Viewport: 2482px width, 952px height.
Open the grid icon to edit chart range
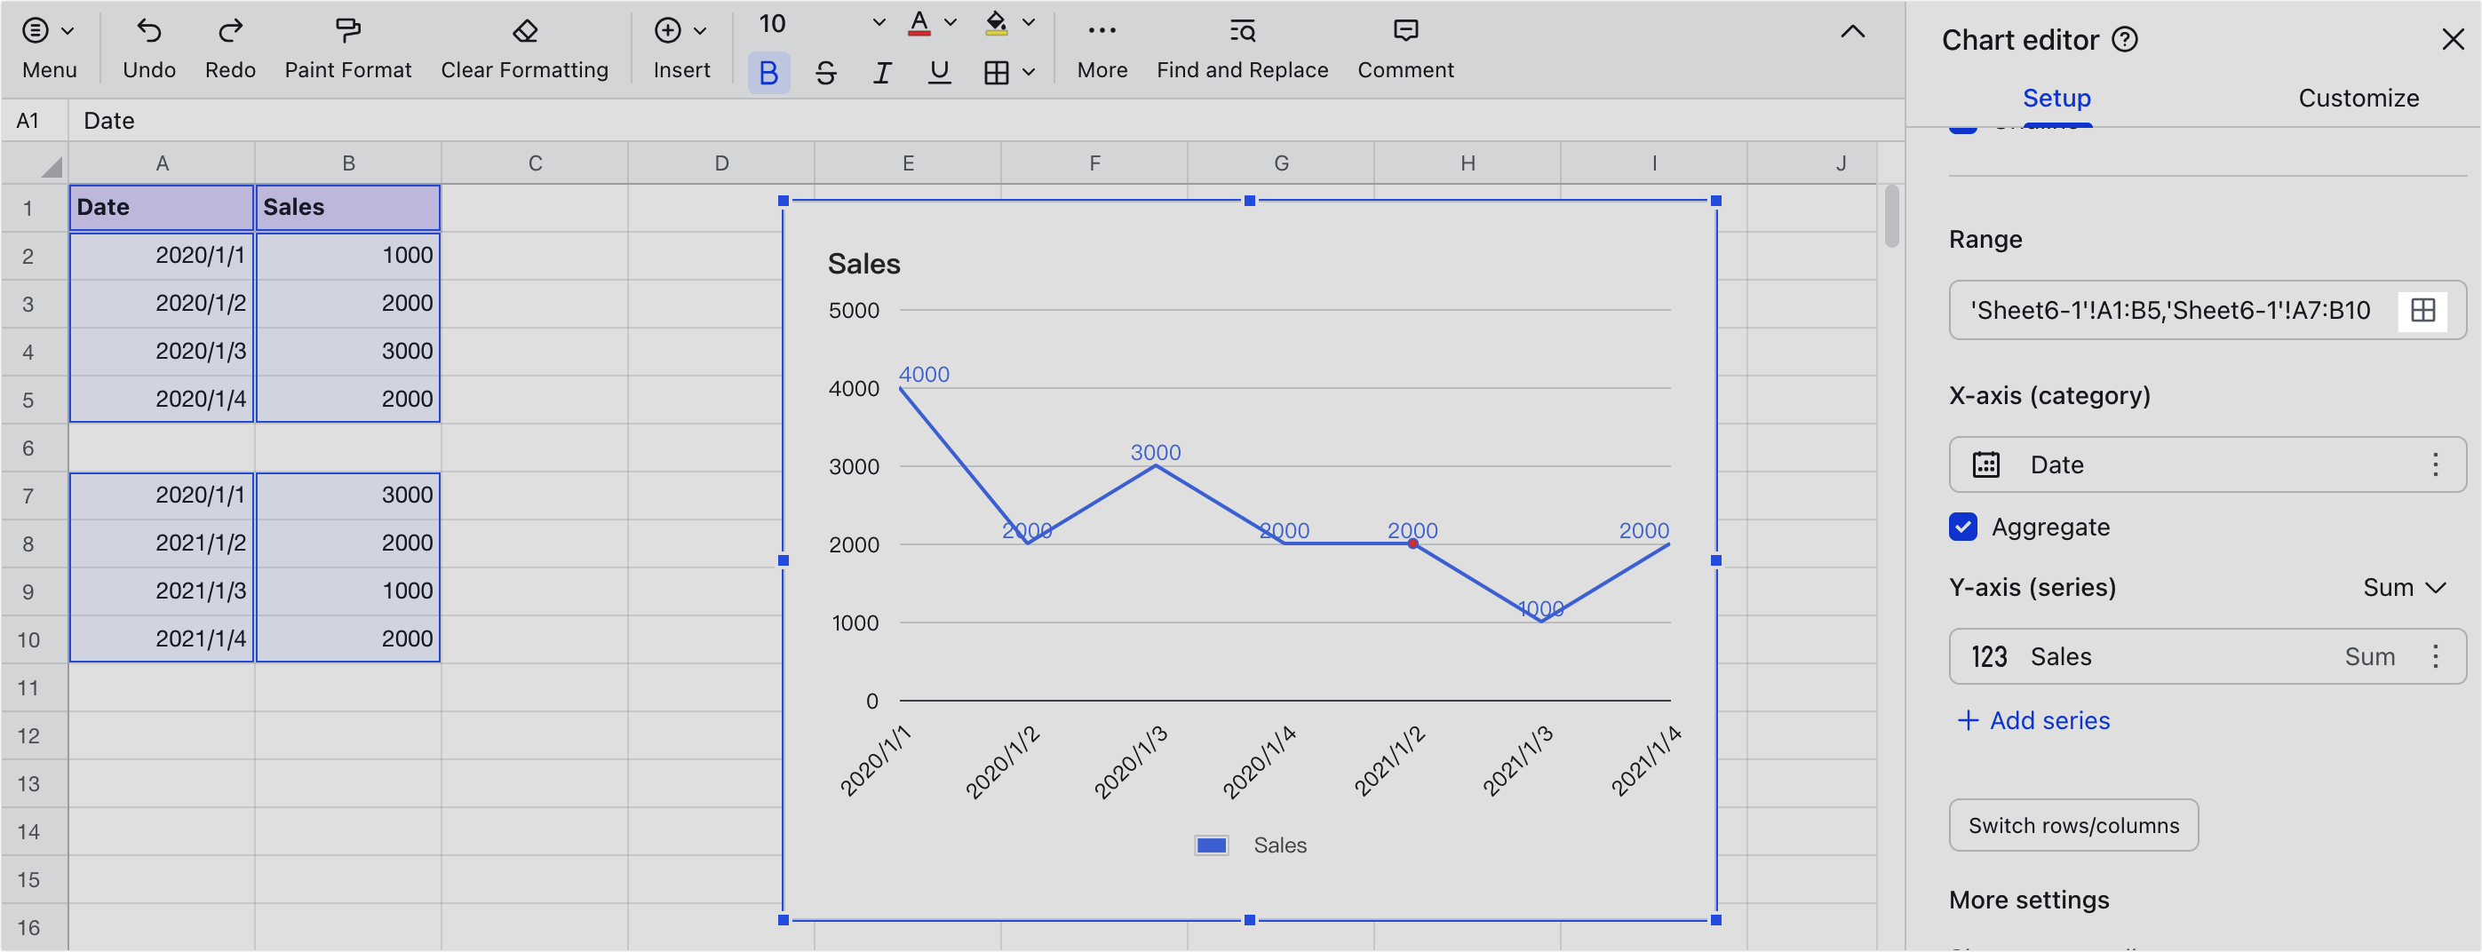coord(2424,310)
